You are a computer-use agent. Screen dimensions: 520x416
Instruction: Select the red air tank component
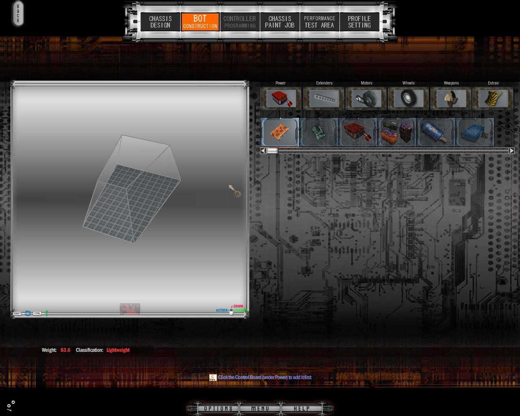point(358,132)
